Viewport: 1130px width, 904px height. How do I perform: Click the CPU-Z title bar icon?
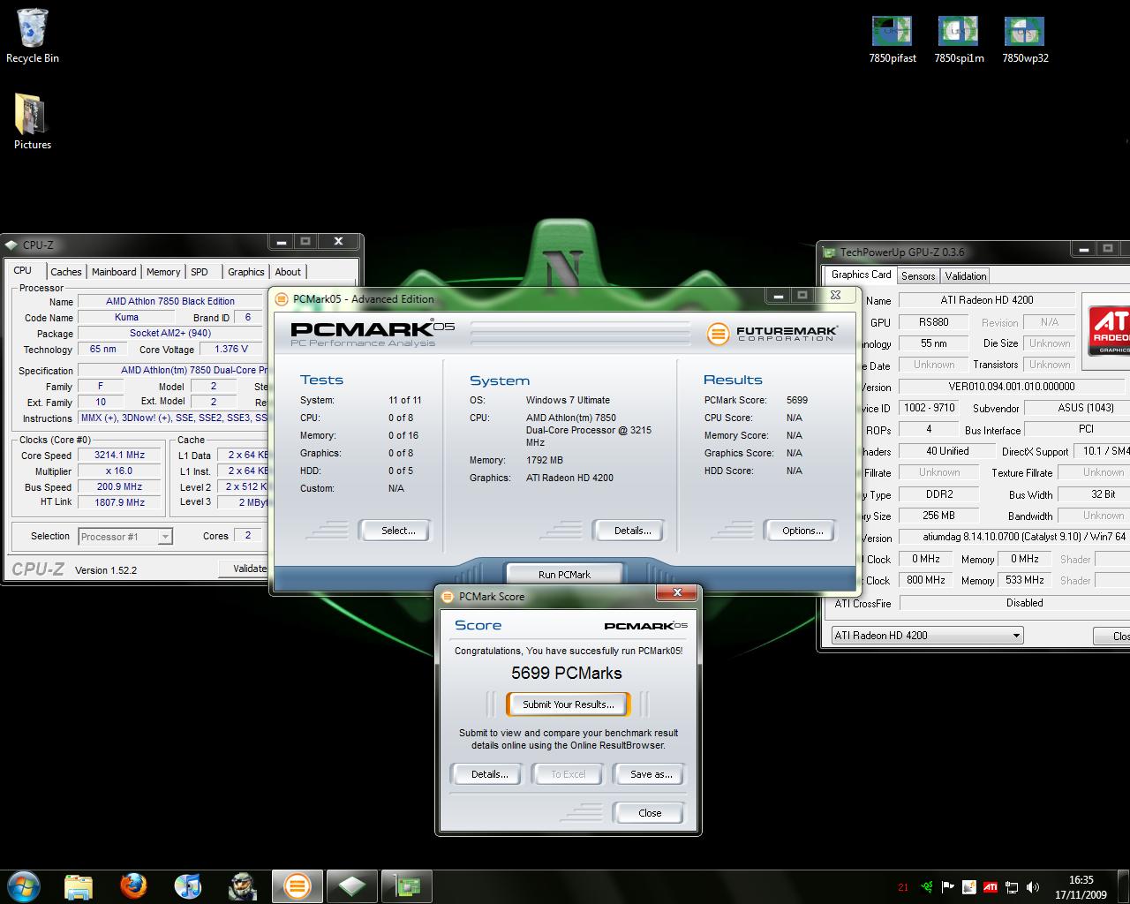11,245
